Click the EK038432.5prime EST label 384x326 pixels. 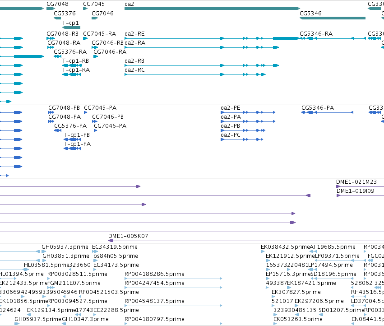285,247
